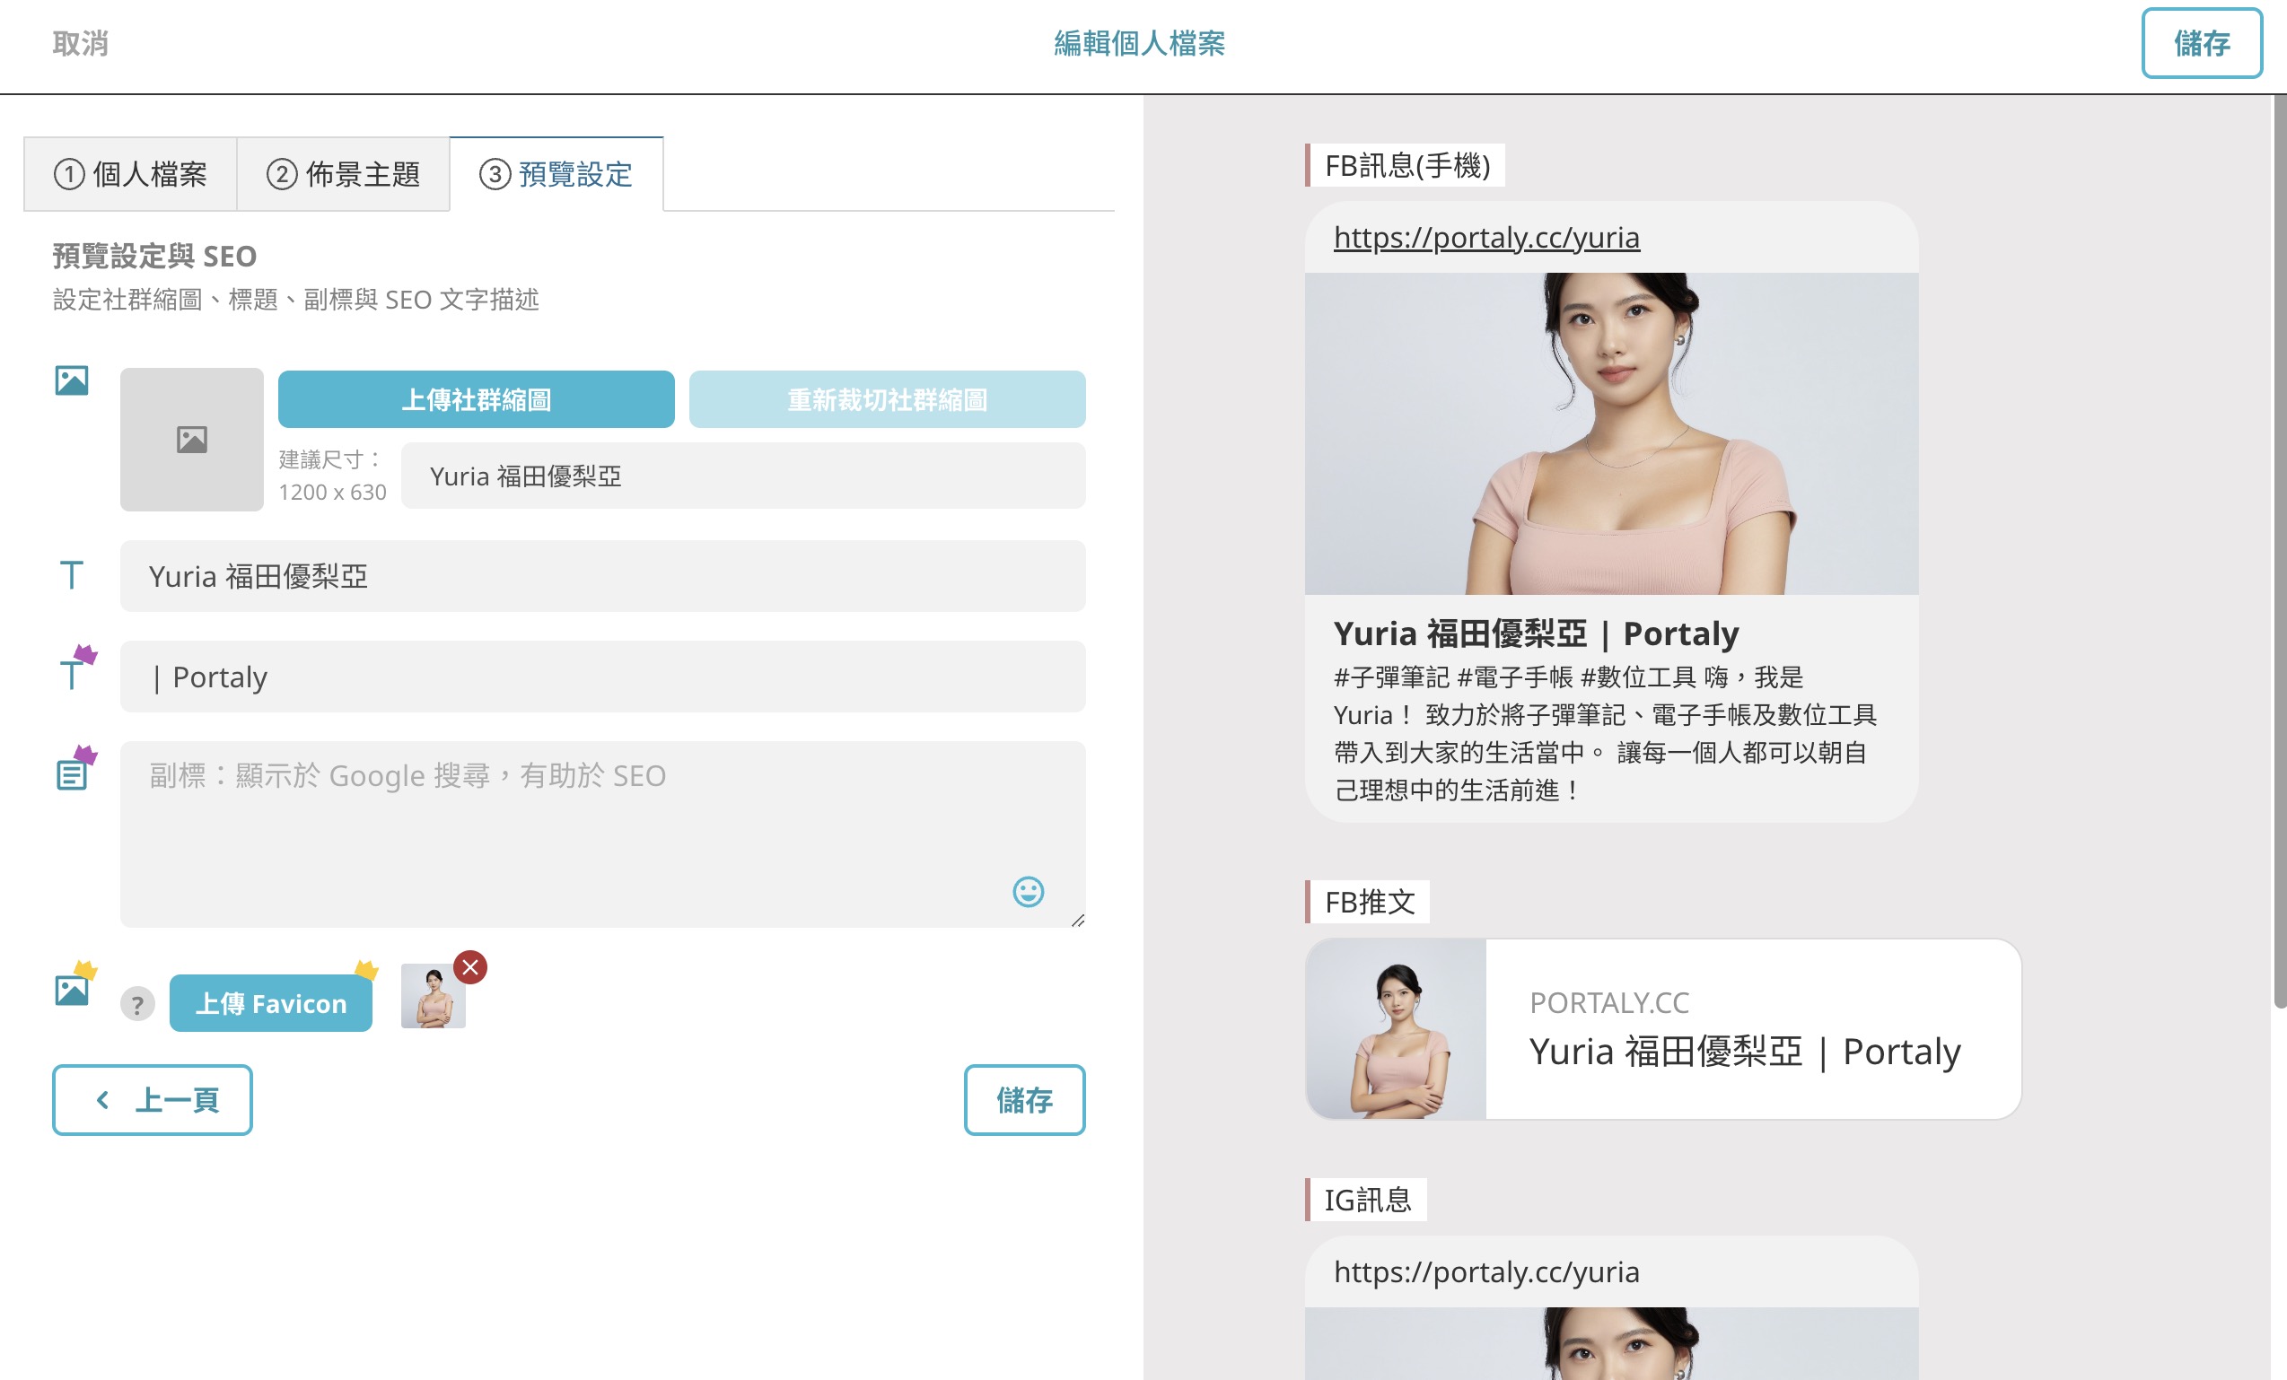This screenshot has width=2287, height=1380.
Task: Open the favicon help question mark
Action: coord(137,1004)
